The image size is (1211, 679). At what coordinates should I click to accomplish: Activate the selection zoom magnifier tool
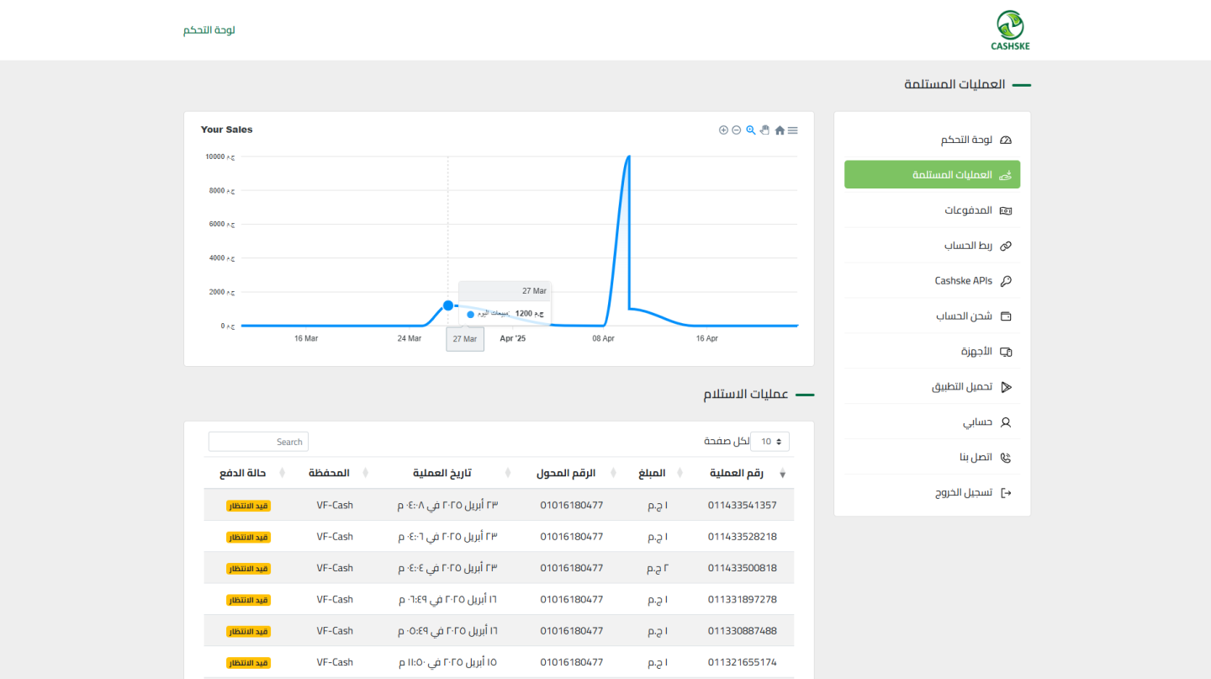tap(751, 130)
